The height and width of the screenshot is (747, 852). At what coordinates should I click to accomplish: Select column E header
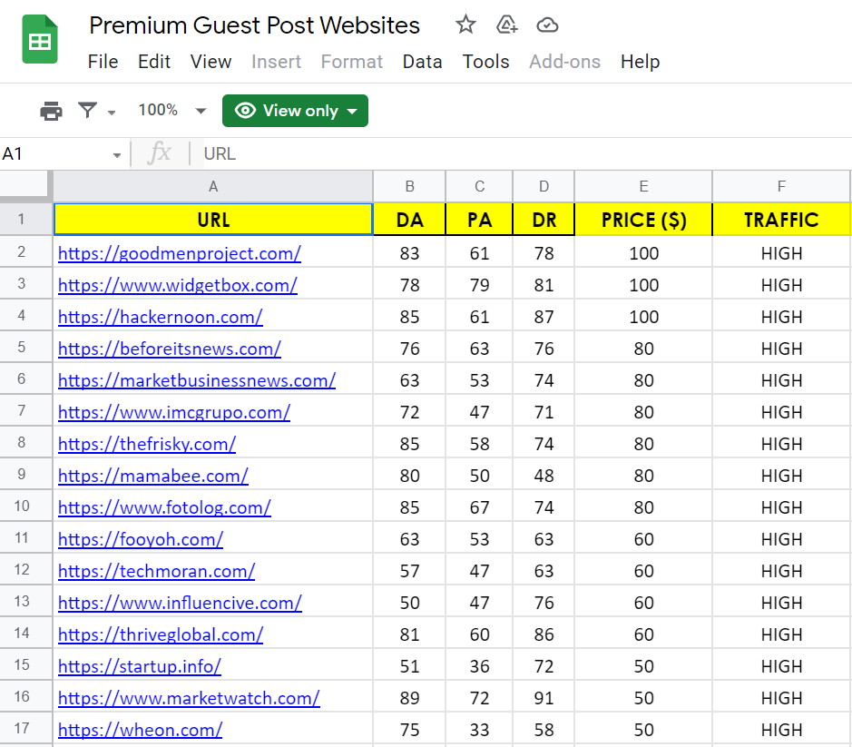click(643, 186)
